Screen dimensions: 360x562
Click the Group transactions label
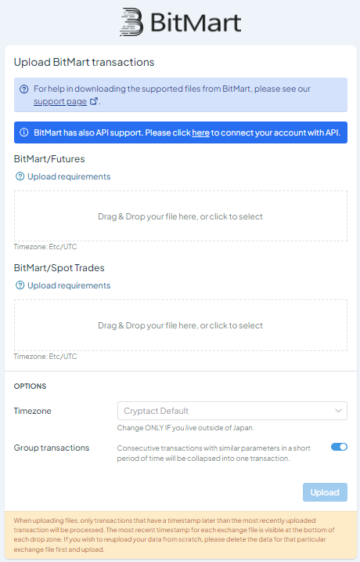52,448
